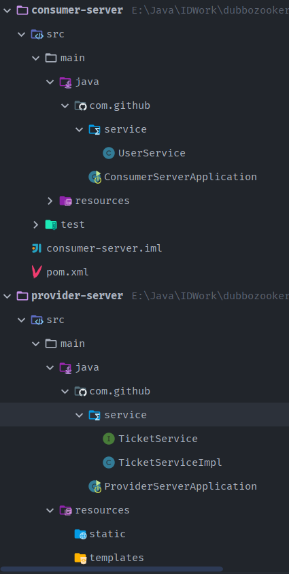
Task: Click the templates folder icon
Action: [x=80, y=558]
